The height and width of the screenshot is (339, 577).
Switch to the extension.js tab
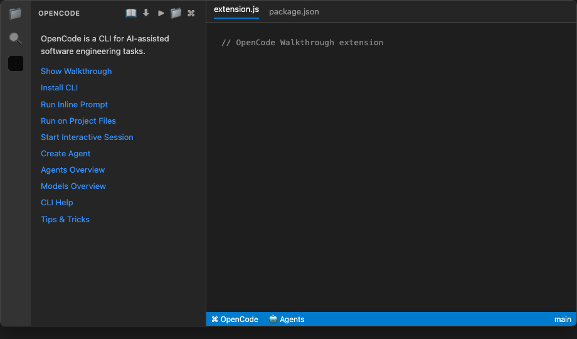click(x=236, y=9)
